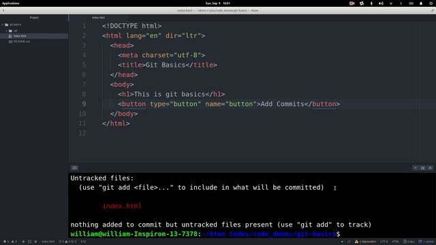
Task: Expand the .git folder in tree
Action: [7, 31]
